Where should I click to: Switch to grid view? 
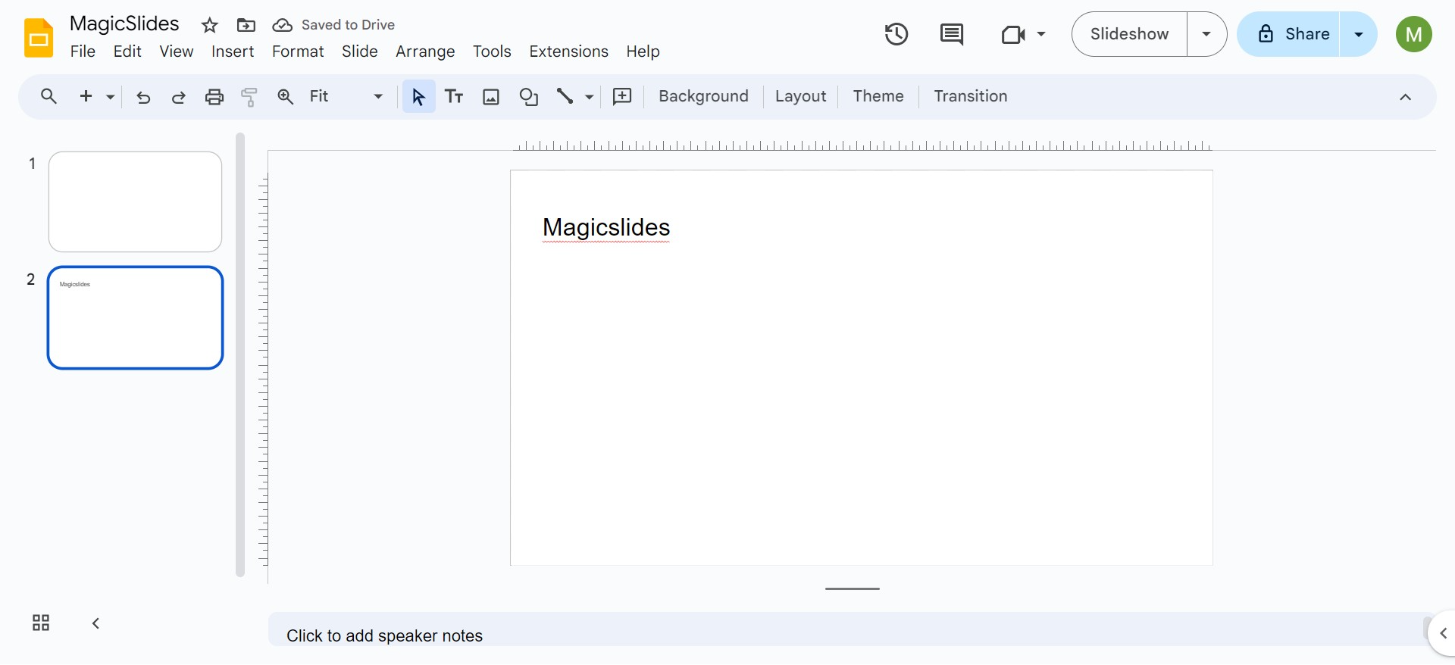[41, 623]
